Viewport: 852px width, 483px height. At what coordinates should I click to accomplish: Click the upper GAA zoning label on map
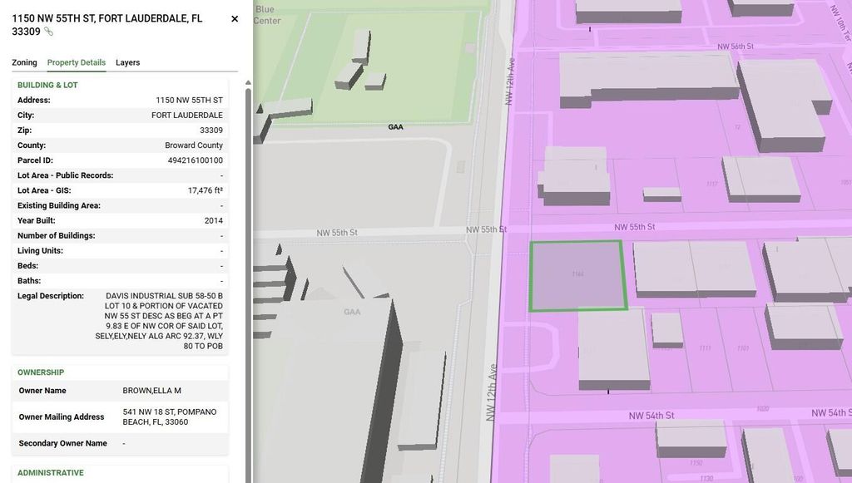tap(395, 127)
